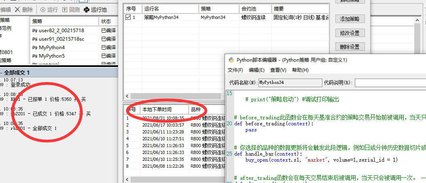Uncheck the 策略MyPython34 run checkbox
The image size is (426, 183).
tap(128, 17)
